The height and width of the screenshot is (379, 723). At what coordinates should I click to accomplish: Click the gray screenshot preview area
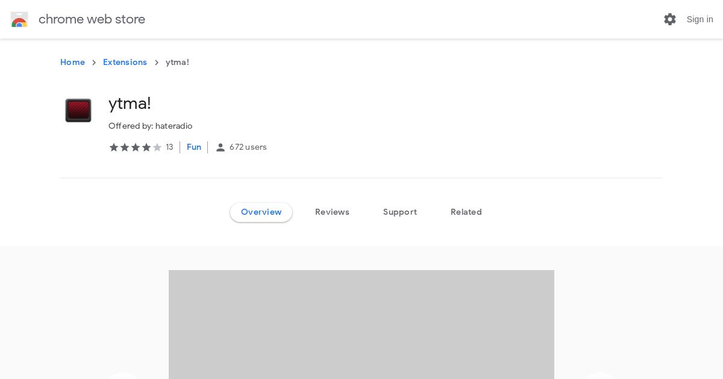(361, 324)
